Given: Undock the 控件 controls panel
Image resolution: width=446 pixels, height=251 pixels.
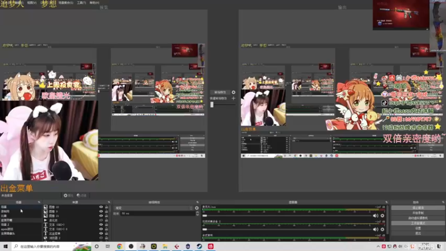Looking at the screenshot, I should click(x=443, y=202).
